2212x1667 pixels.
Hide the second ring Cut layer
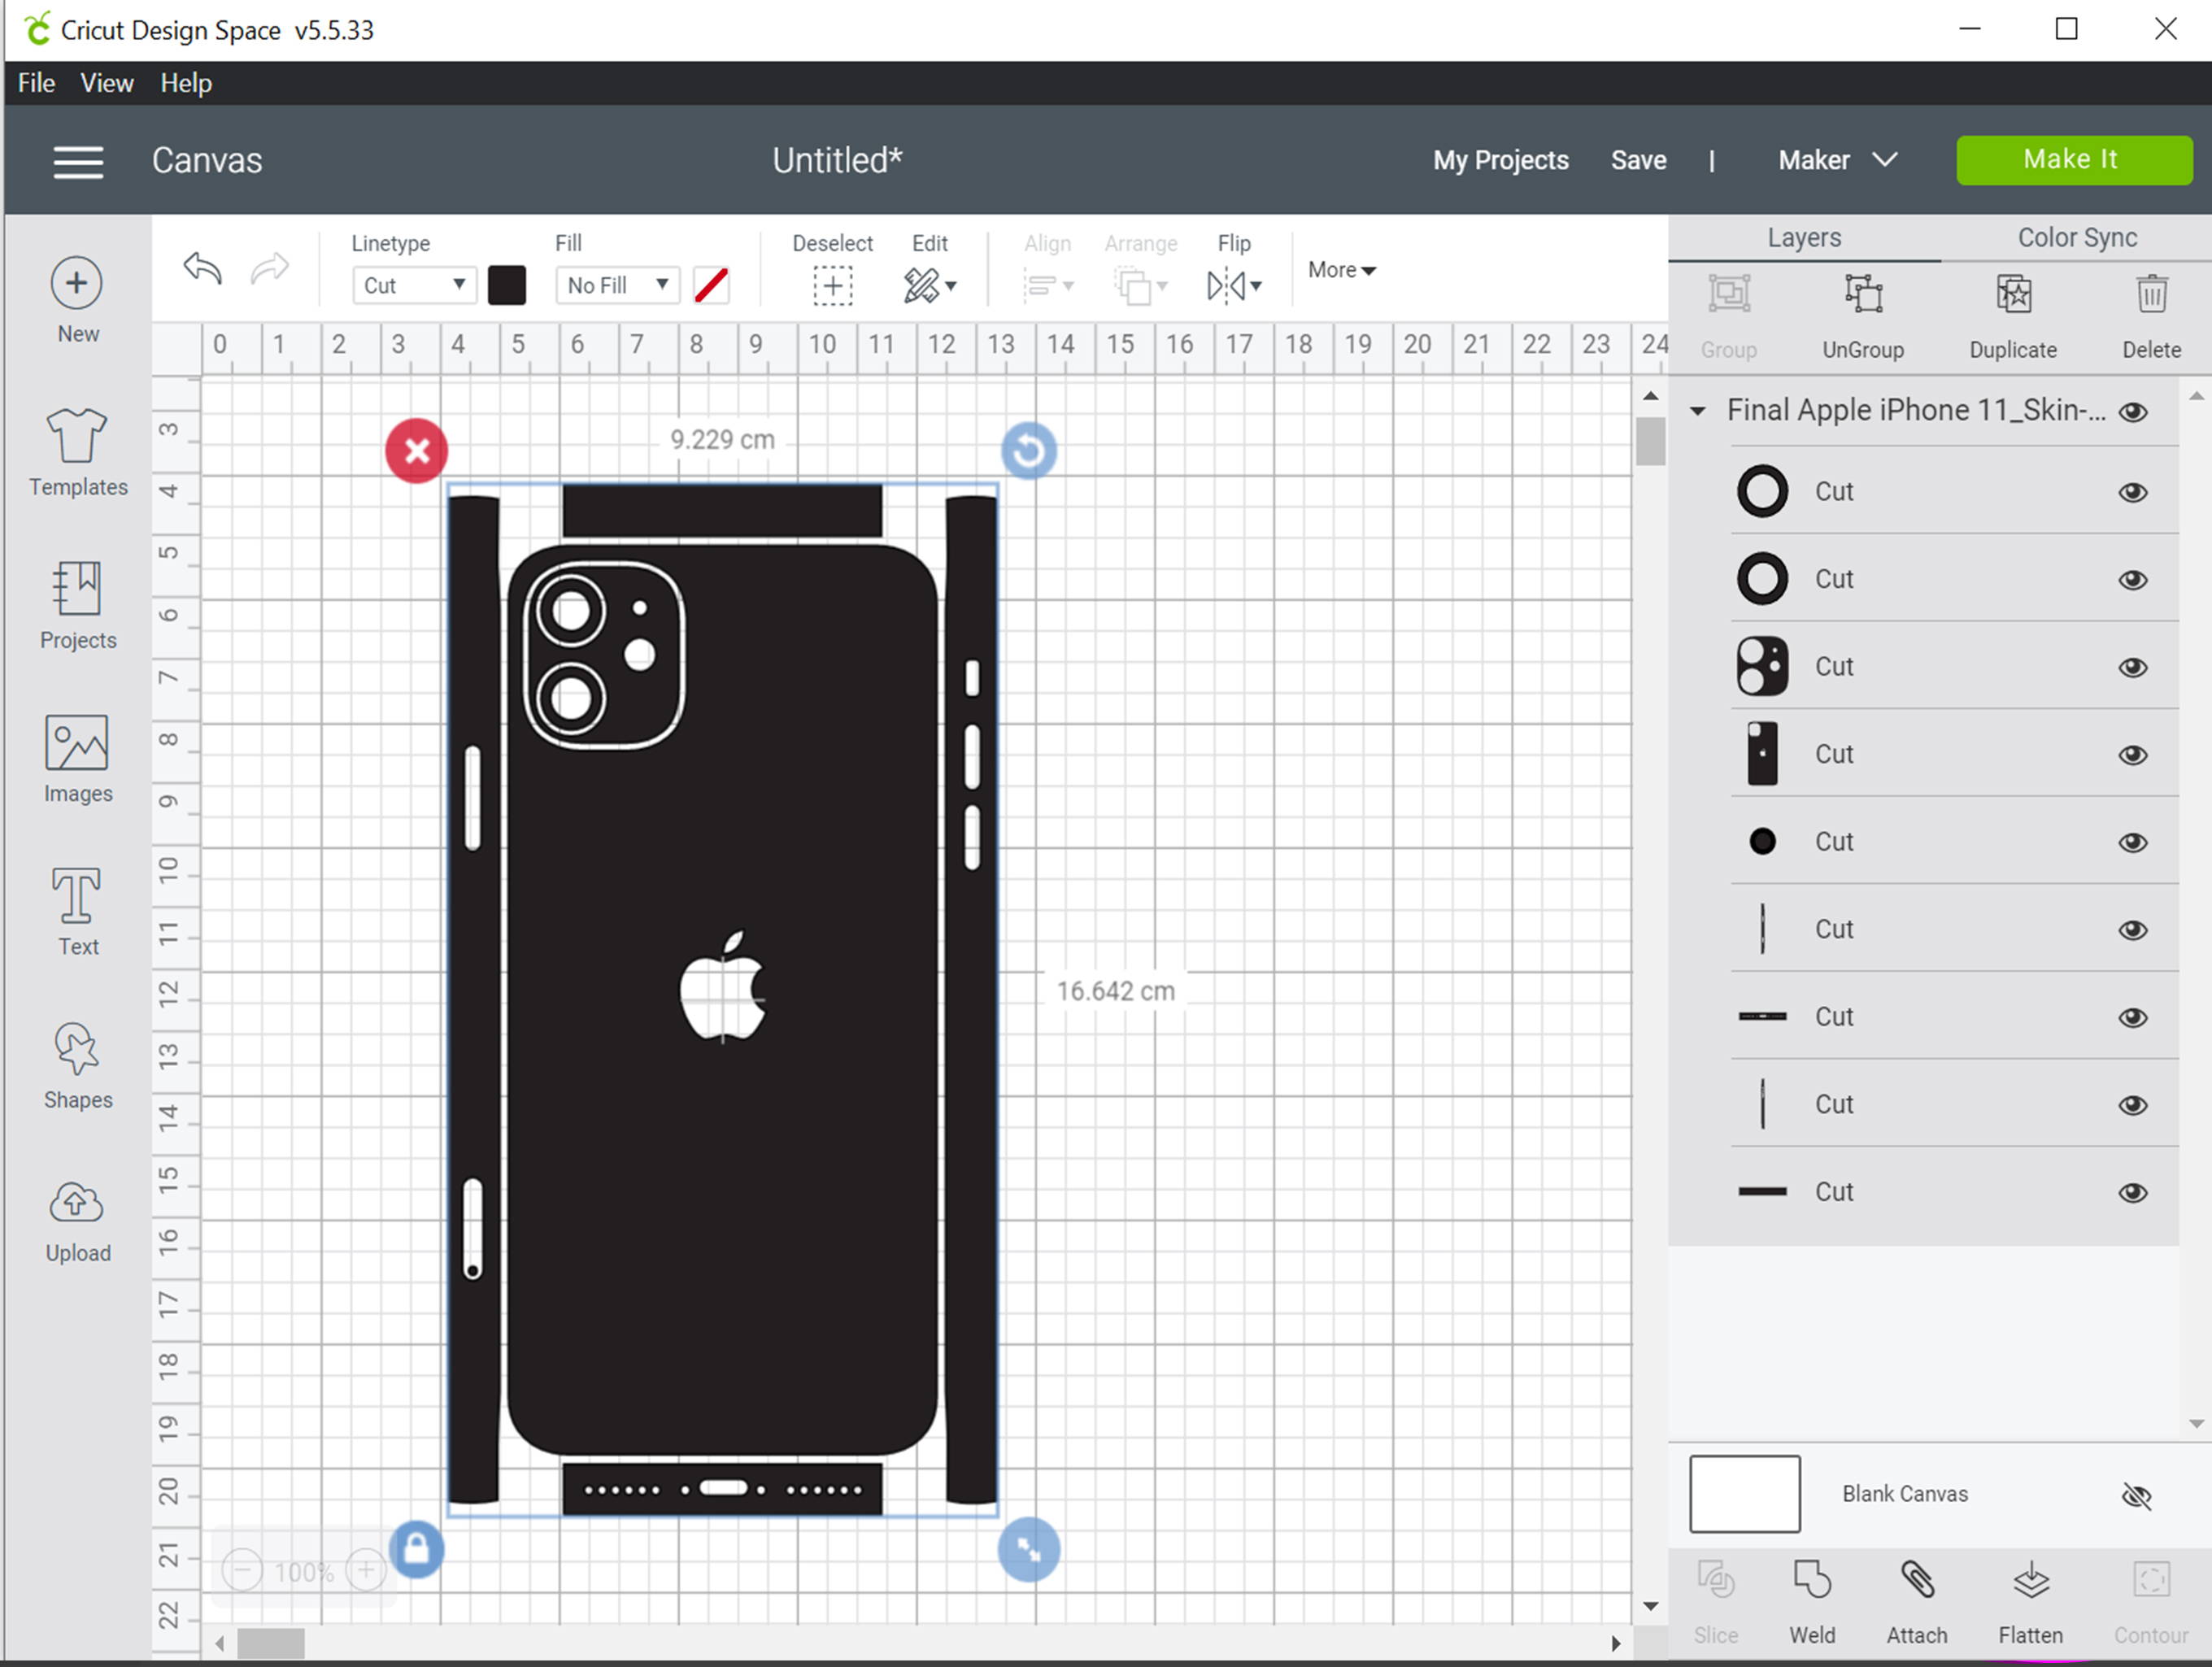[2133, 580]
